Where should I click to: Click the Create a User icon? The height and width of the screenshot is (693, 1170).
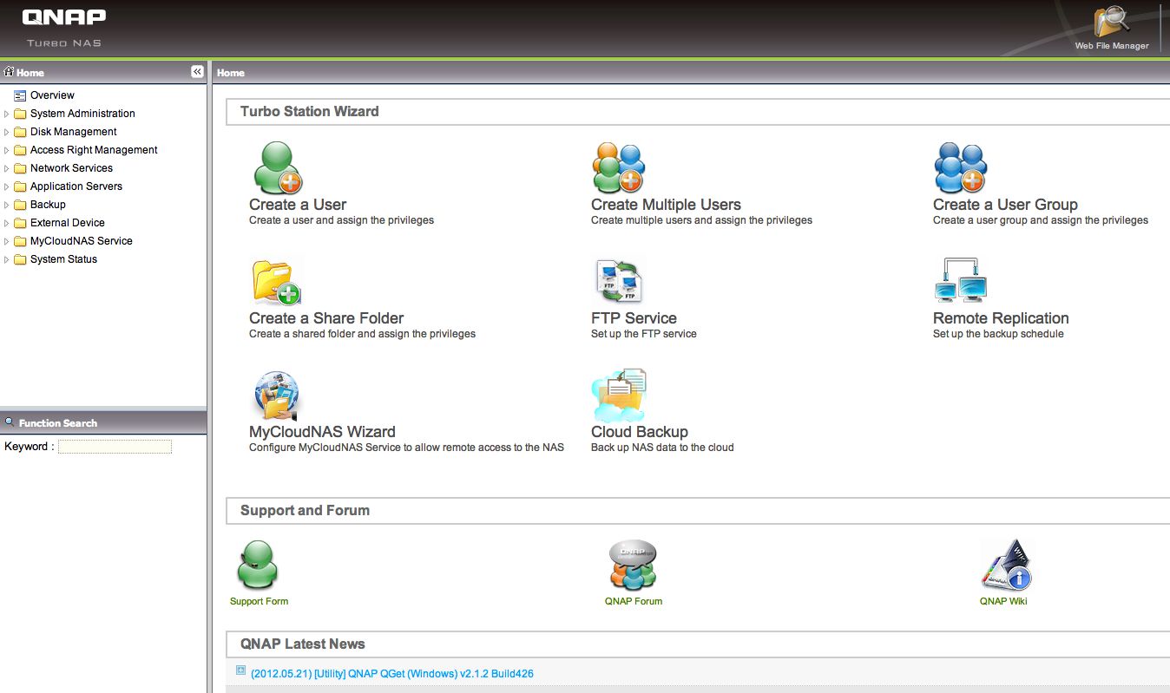(278, 167)
